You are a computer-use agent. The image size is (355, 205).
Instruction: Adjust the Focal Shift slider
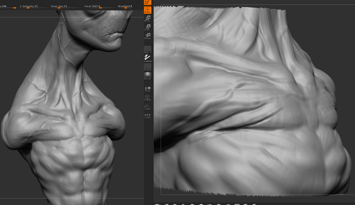click(99, 7)
